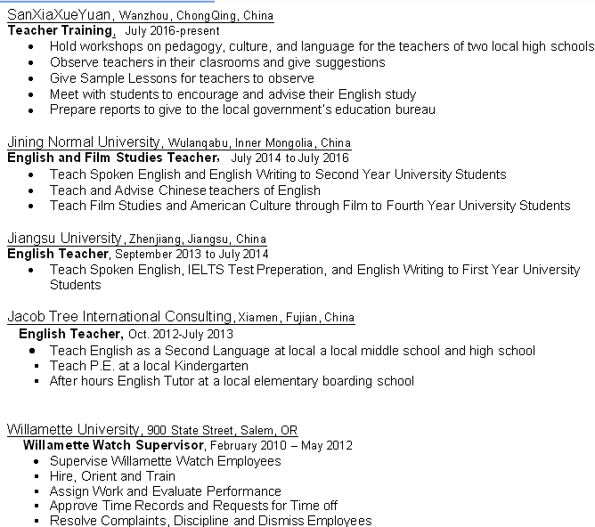
Task: Click the English and Film Studies Teacher title
Action: click(x=112, y=158)
